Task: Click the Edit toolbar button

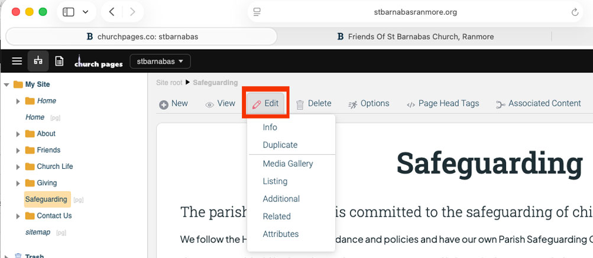Action: click(x=265, y=104)
